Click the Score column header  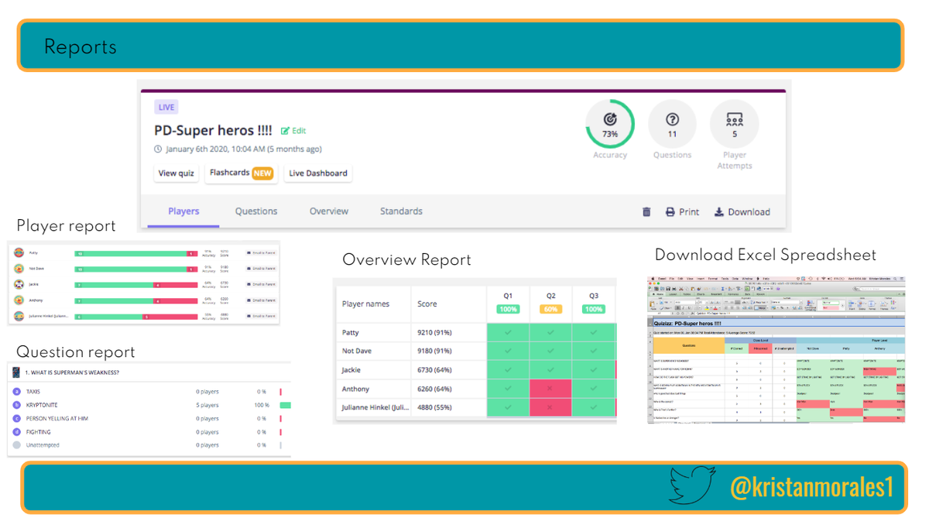[x=428, y=304]
